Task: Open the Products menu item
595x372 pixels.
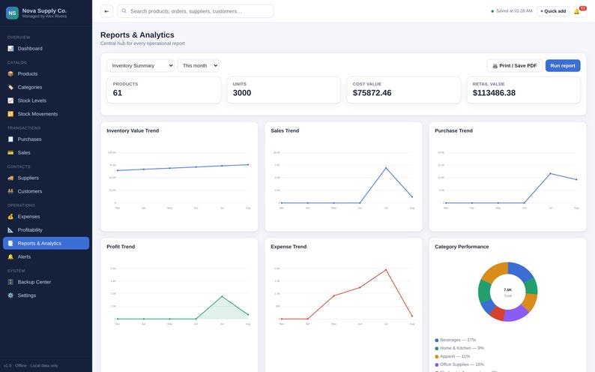Action: coord(46,74)
